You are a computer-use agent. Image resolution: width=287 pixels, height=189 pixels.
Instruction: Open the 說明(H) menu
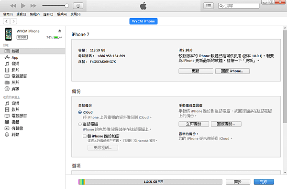[76, 14]
